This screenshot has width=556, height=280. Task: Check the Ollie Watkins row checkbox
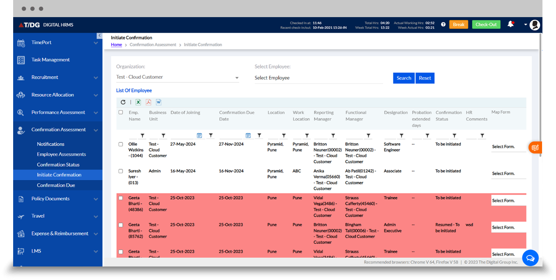[x=121, y=144]
